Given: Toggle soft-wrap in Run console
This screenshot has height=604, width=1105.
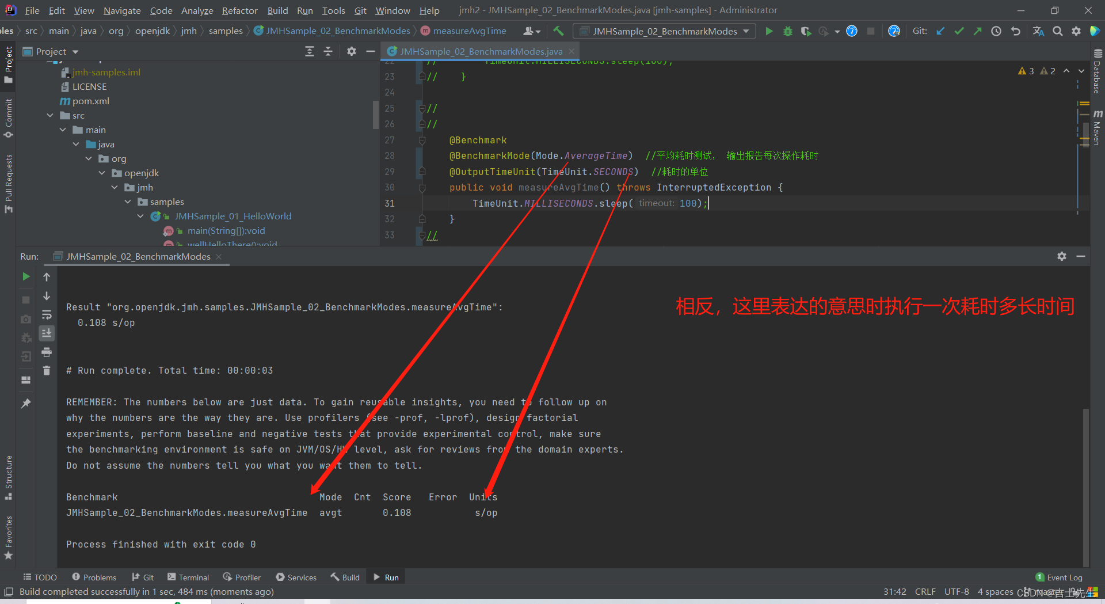Looking at the screenshot, I should point(47,315).
